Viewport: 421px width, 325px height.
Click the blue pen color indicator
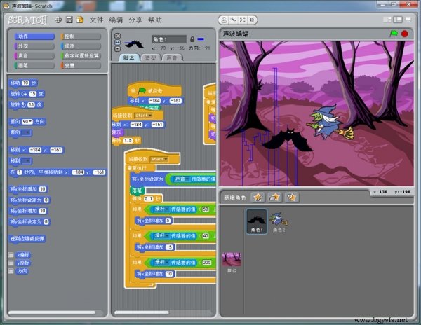[x=201, y=39]
